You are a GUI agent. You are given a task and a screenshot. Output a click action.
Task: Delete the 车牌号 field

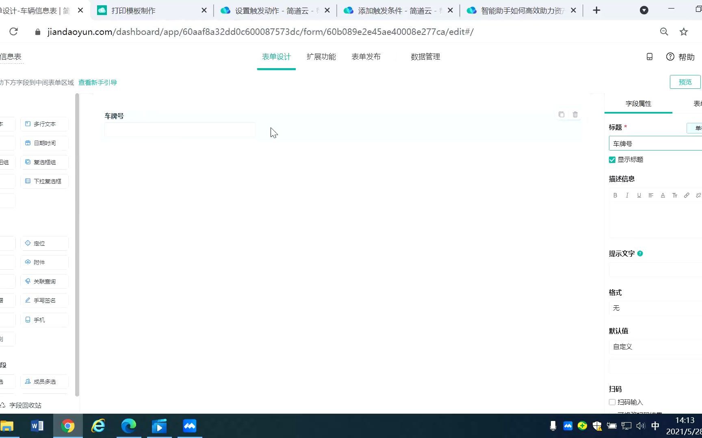(x=575, y=115)
